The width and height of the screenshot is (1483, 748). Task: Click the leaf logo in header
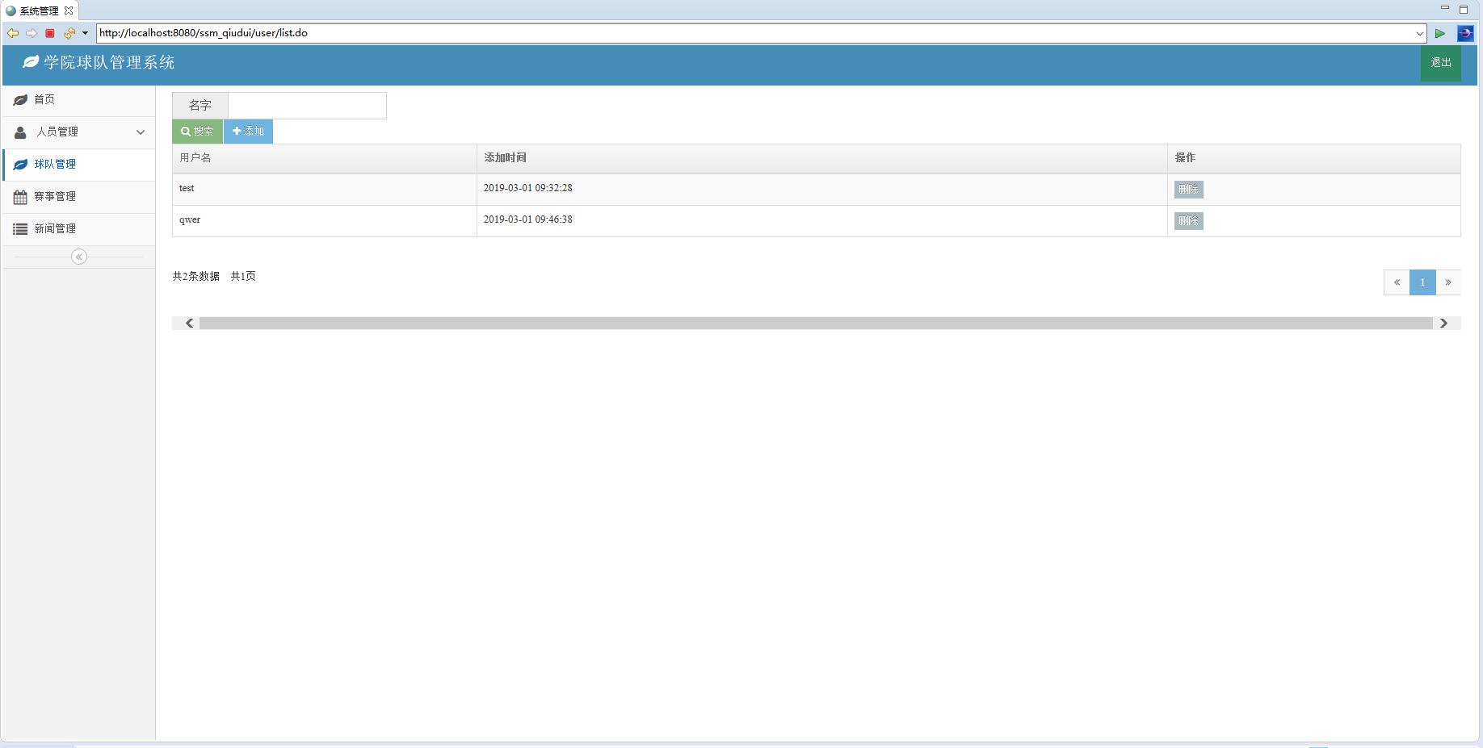coord(31,62)
